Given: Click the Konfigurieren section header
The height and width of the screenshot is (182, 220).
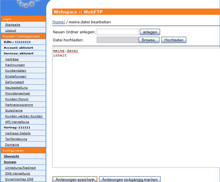Looking at the screenshot, I should pyautogui.click(x=23, y=151).
